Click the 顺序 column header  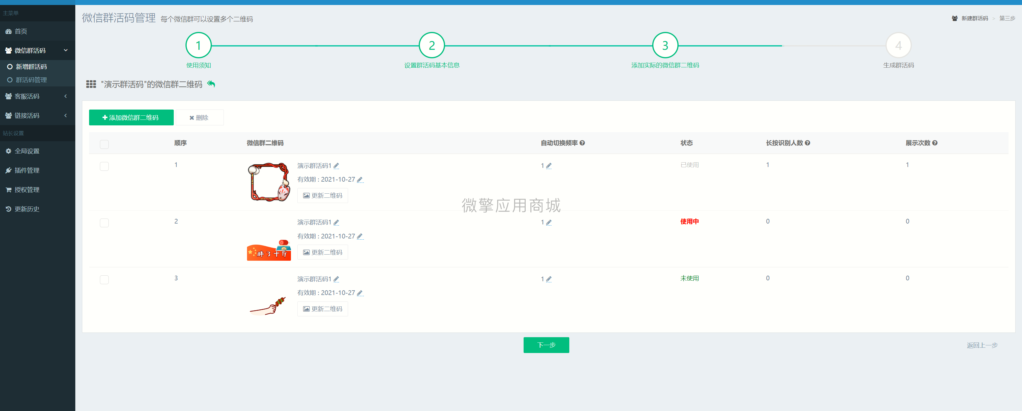[180, 143]
